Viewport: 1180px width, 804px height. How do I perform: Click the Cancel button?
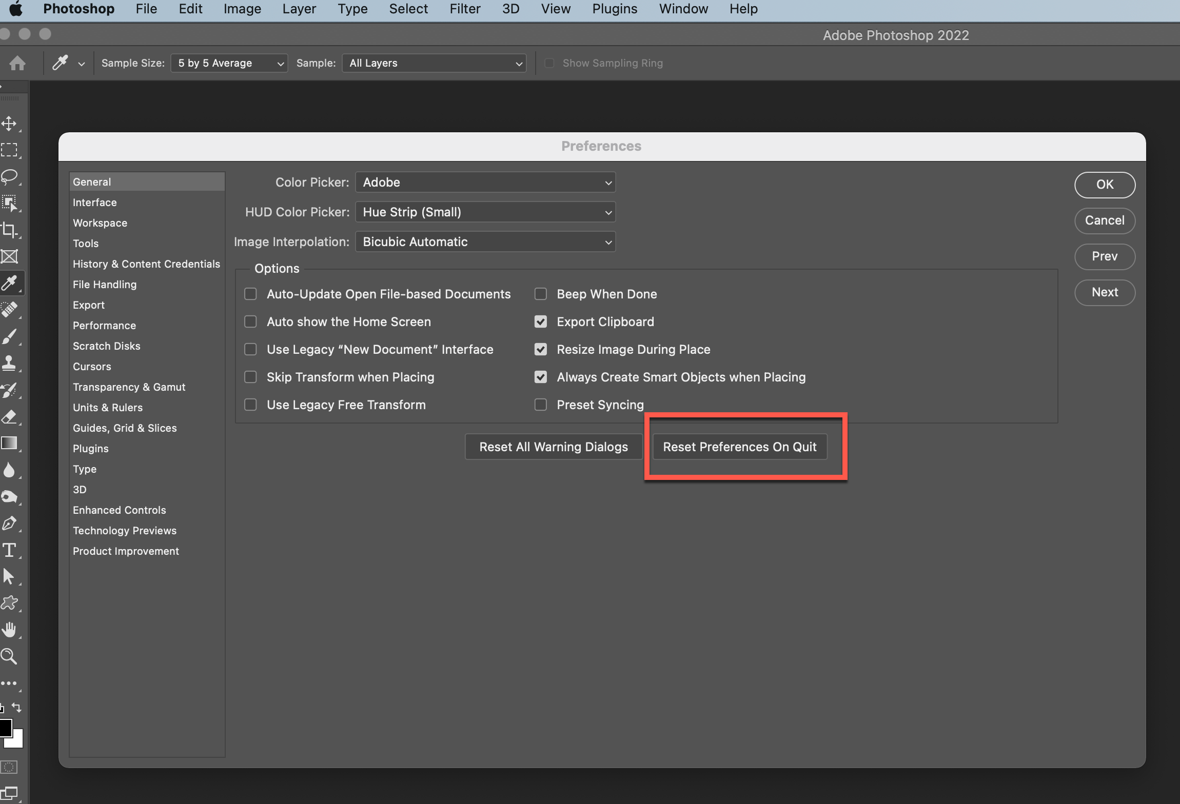[1104, 220]
